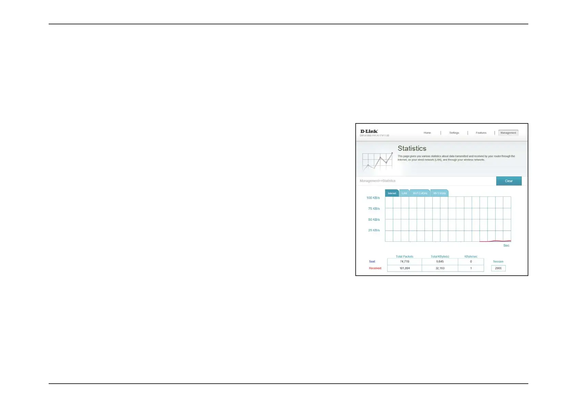Screen dimensions: 577x408
Task: Switch to the Wi-Fi 2.4GHz tab
Action: (x=420, y=193)
